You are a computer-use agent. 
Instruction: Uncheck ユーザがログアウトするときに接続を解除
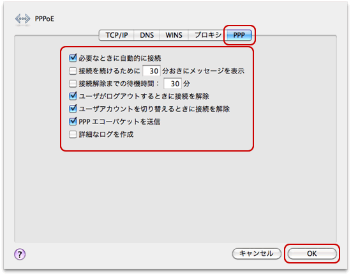[x=73, y=96]
